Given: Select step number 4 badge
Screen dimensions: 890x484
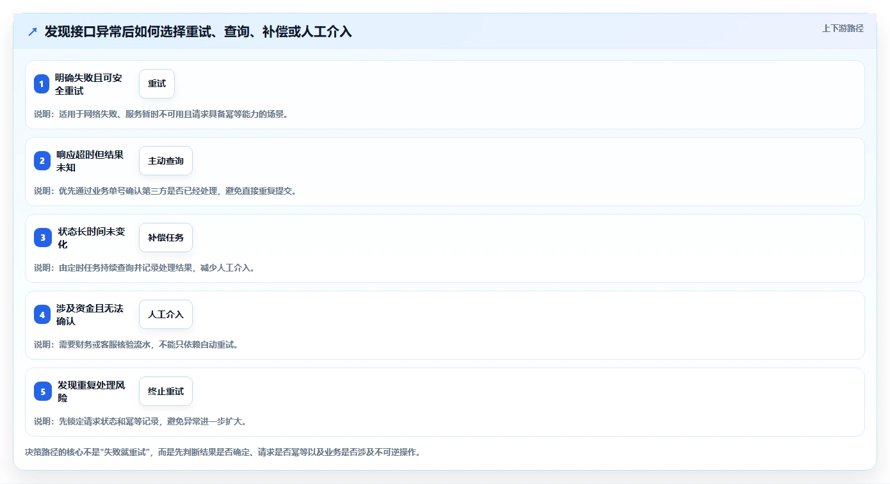Looking at the screenshot, I should click(42, 314).
